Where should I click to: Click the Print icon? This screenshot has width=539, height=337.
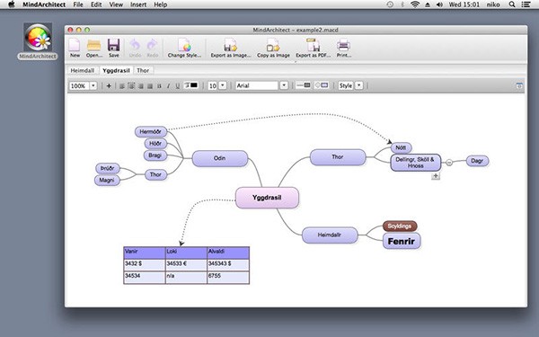tap(343, 48)
